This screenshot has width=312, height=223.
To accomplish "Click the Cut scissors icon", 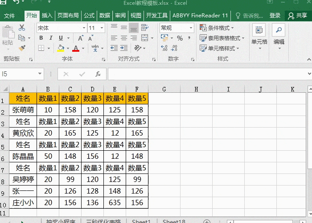I will pos(22,28).
